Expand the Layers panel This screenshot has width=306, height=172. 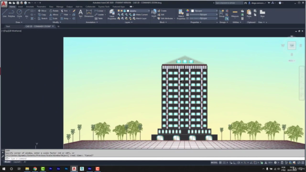pyautogui.click(x=129, y=22)
